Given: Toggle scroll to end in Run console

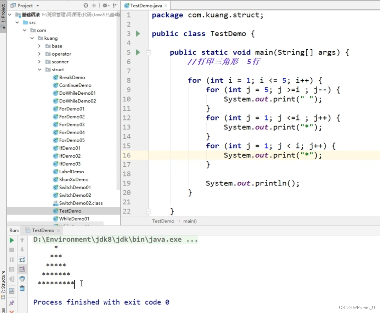Looking at the screenshot, I should 22,269.
